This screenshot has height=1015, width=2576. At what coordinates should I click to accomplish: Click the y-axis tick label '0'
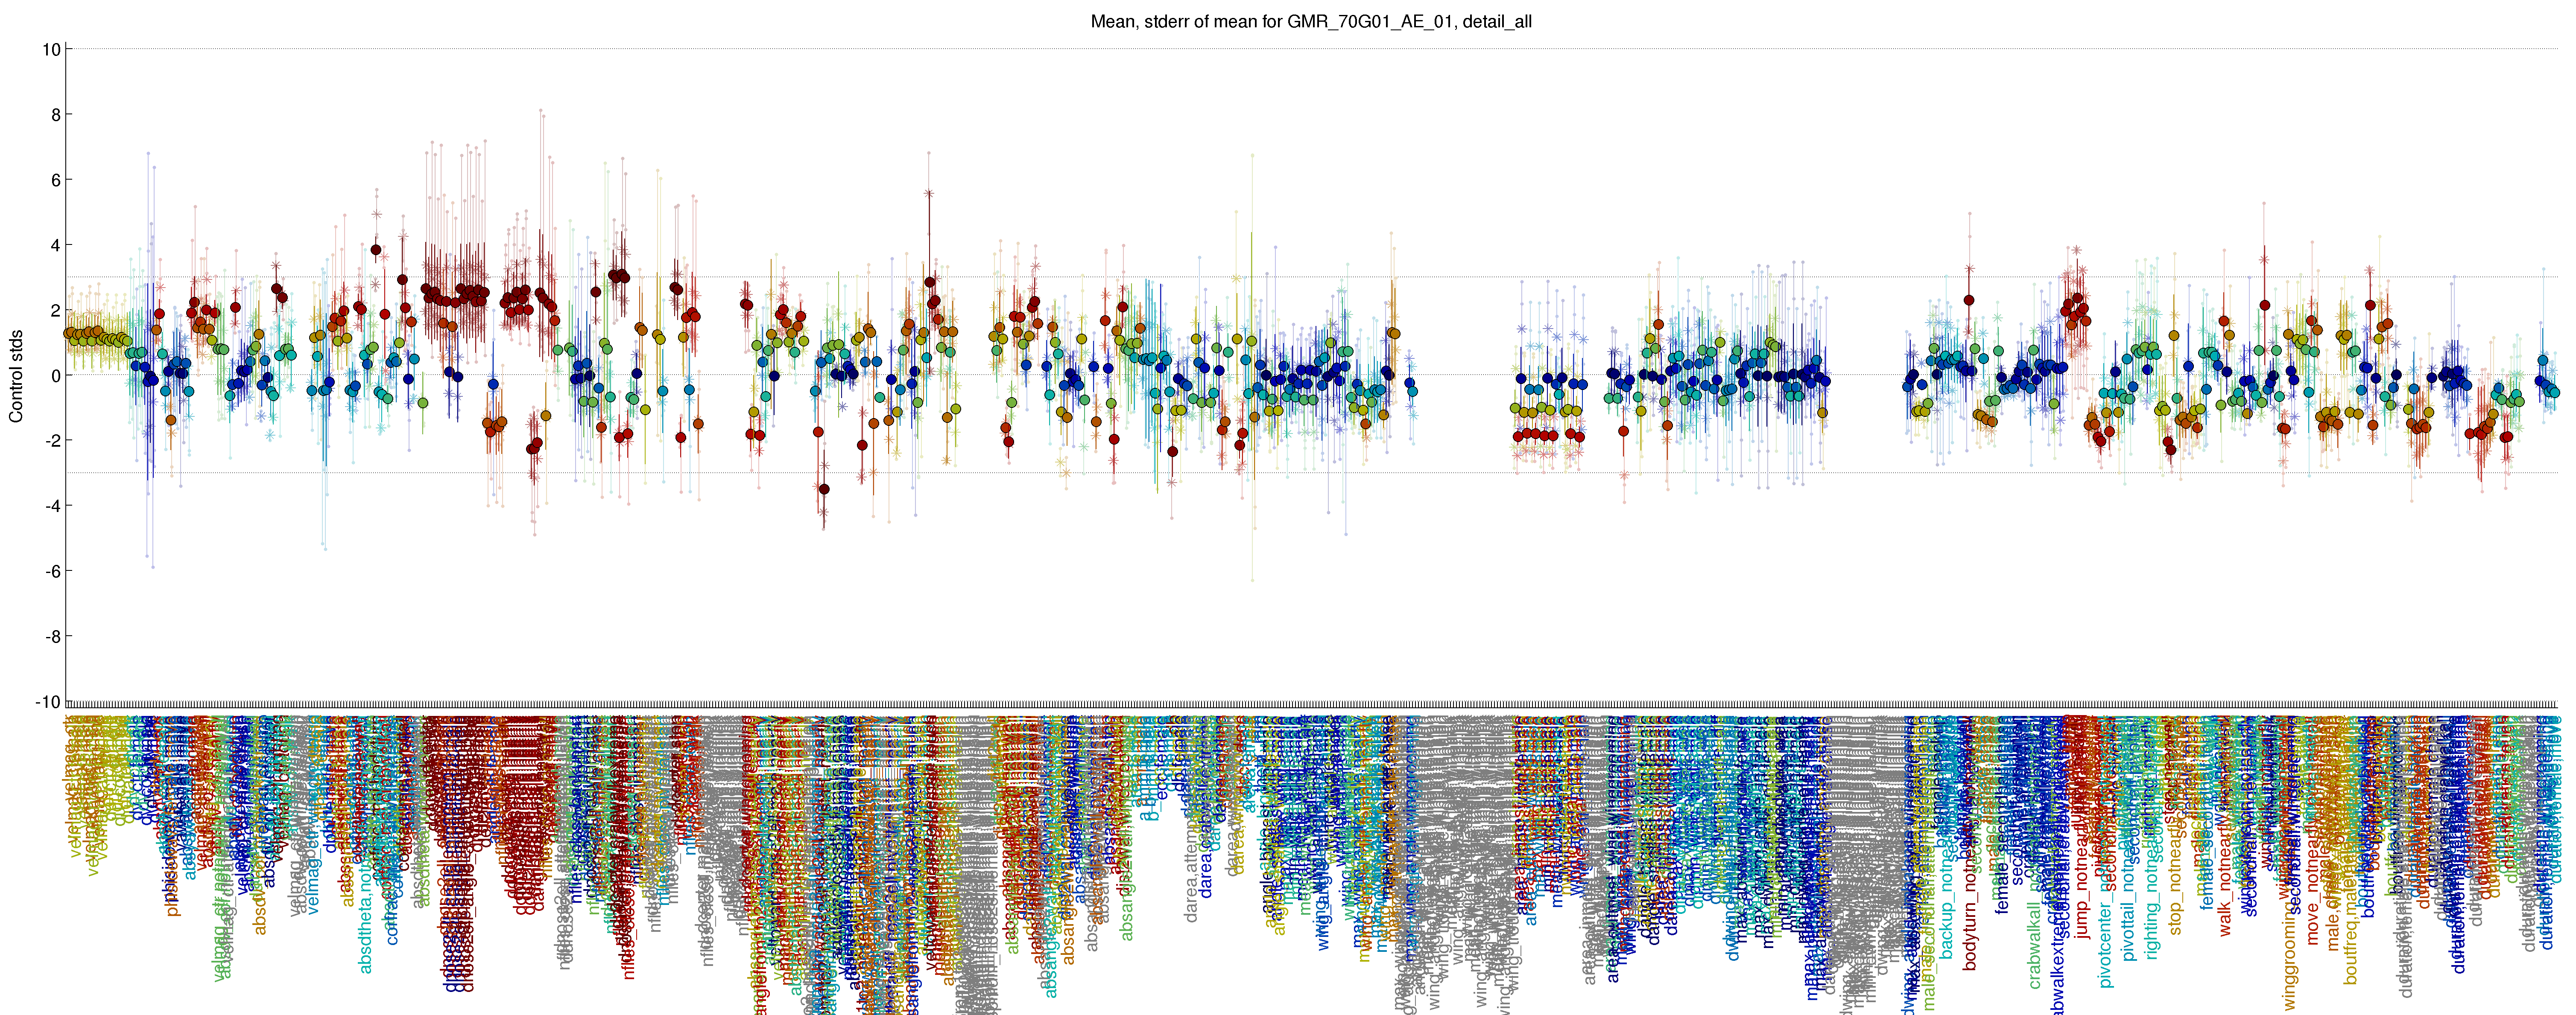coord(56,375)
